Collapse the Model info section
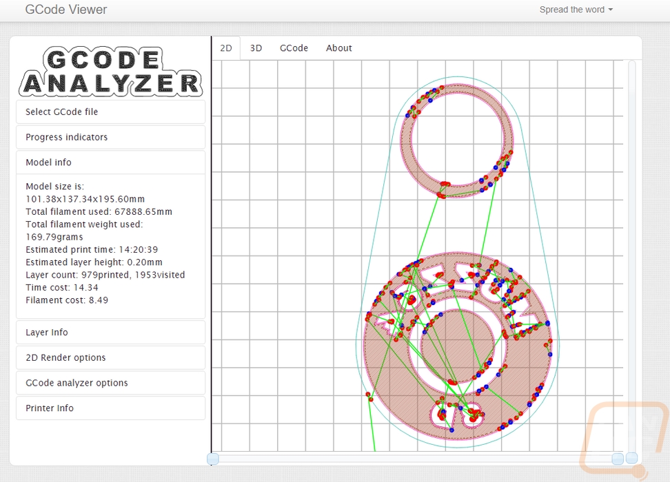This screenshot has width=670, height=482. [x=111, y=163]
